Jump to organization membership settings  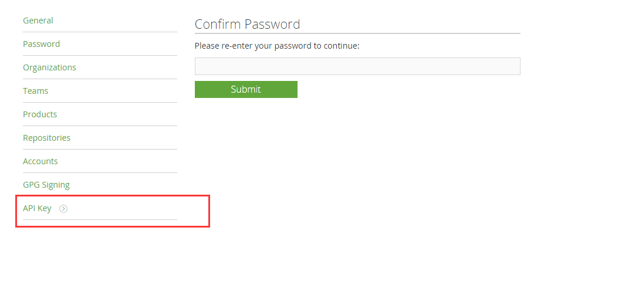[49, 67]
